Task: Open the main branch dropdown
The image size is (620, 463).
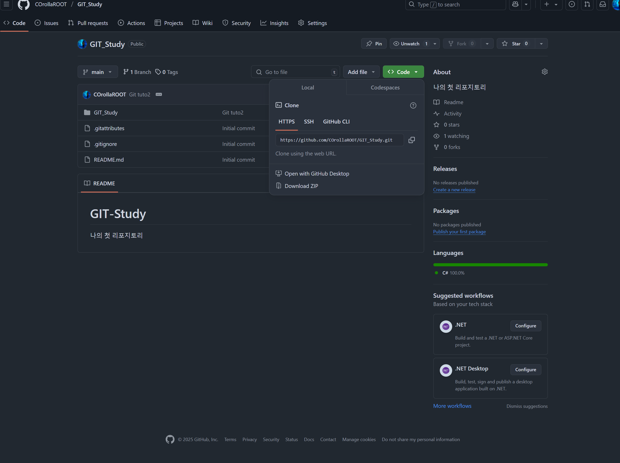Action: [97, 72]
